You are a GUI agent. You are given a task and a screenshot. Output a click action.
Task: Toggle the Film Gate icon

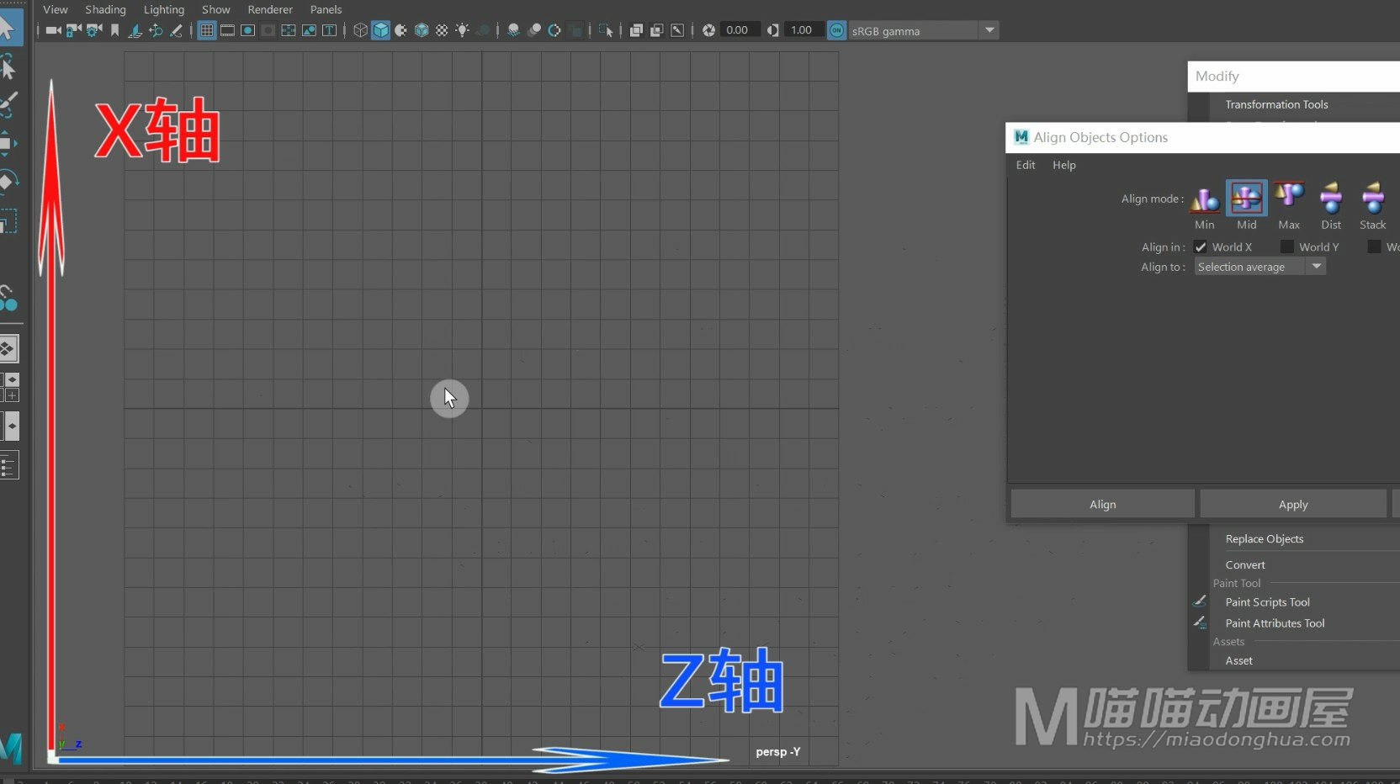pyautogui.click(x=227, y=30)
